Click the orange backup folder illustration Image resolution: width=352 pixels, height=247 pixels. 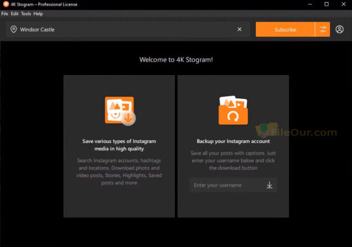233,111
